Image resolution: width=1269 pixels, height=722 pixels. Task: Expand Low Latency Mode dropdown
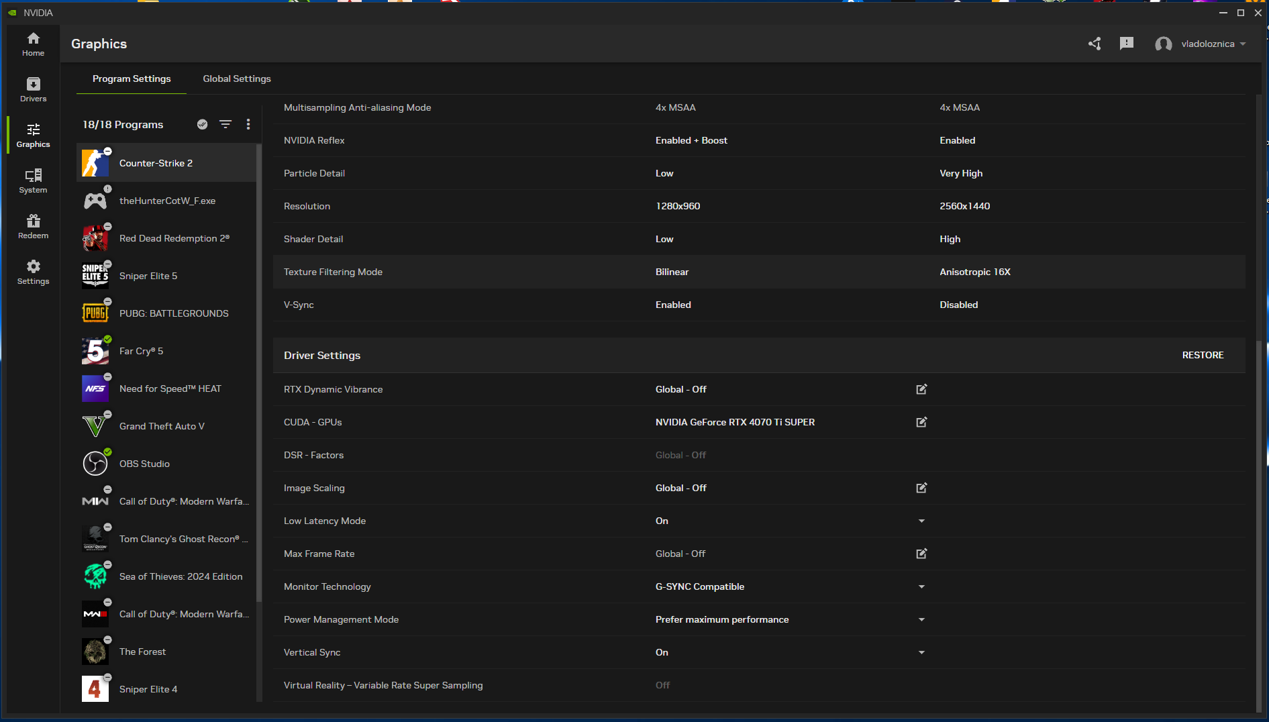click(x=921, y=521)
